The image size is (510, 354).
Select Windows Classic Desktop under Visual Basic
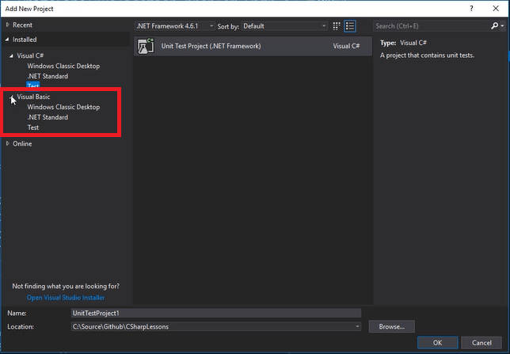[x=63, y=107]
